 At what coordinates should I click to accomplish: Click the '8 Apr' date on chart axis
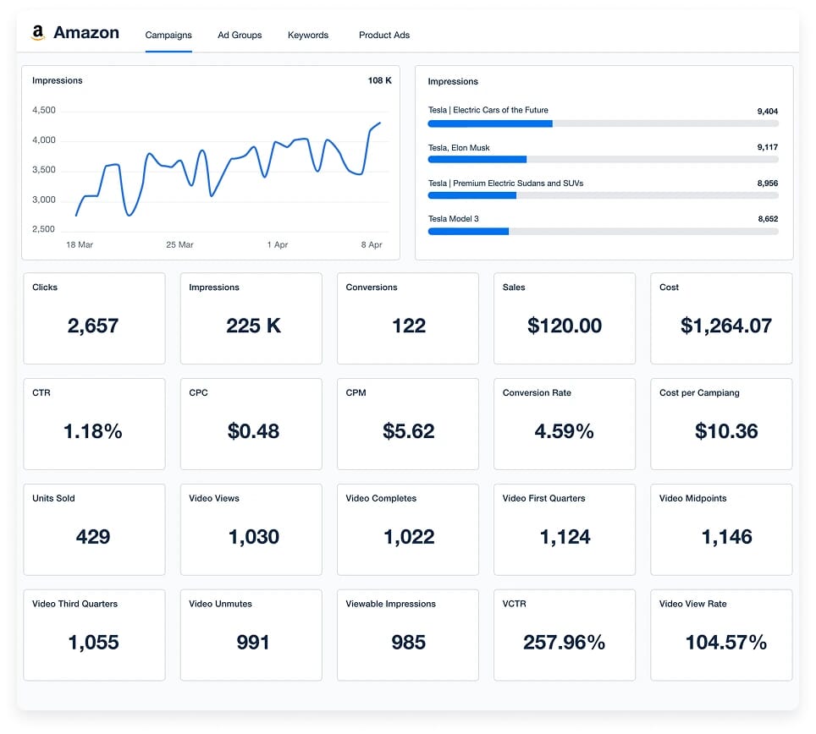point(372,245)
